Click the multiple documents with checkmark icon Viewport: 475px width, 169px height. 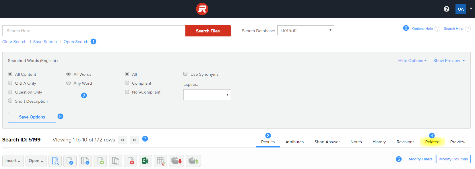point(85,161)
